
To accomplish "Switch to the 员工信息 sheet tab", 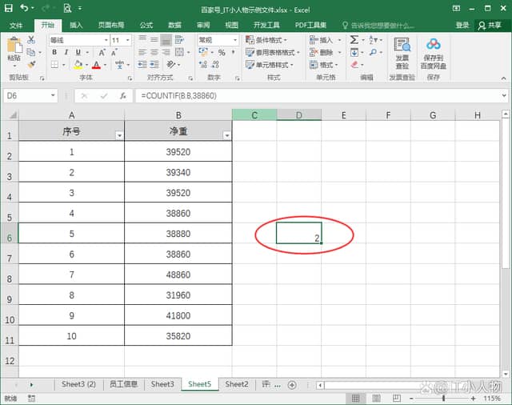I will 123,384.
